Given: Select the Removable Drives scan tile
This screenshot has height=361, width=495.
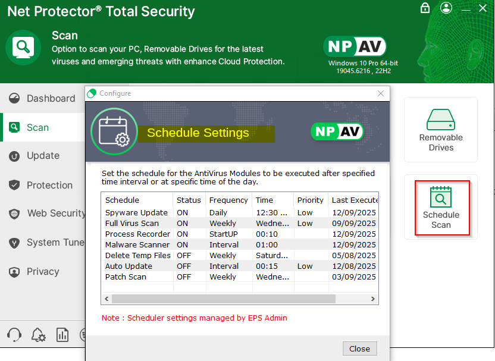Looking at the screenshot, I should pyautogui.click(x=441, y=130).
